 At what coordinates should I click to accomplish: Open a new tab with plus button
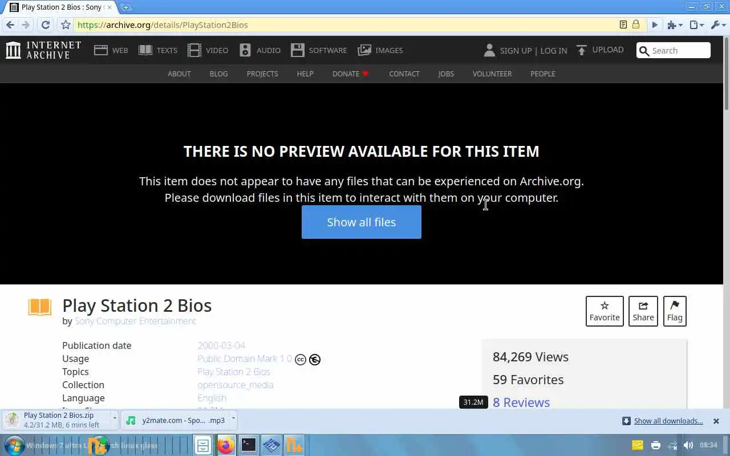click(x=126, y=7)
